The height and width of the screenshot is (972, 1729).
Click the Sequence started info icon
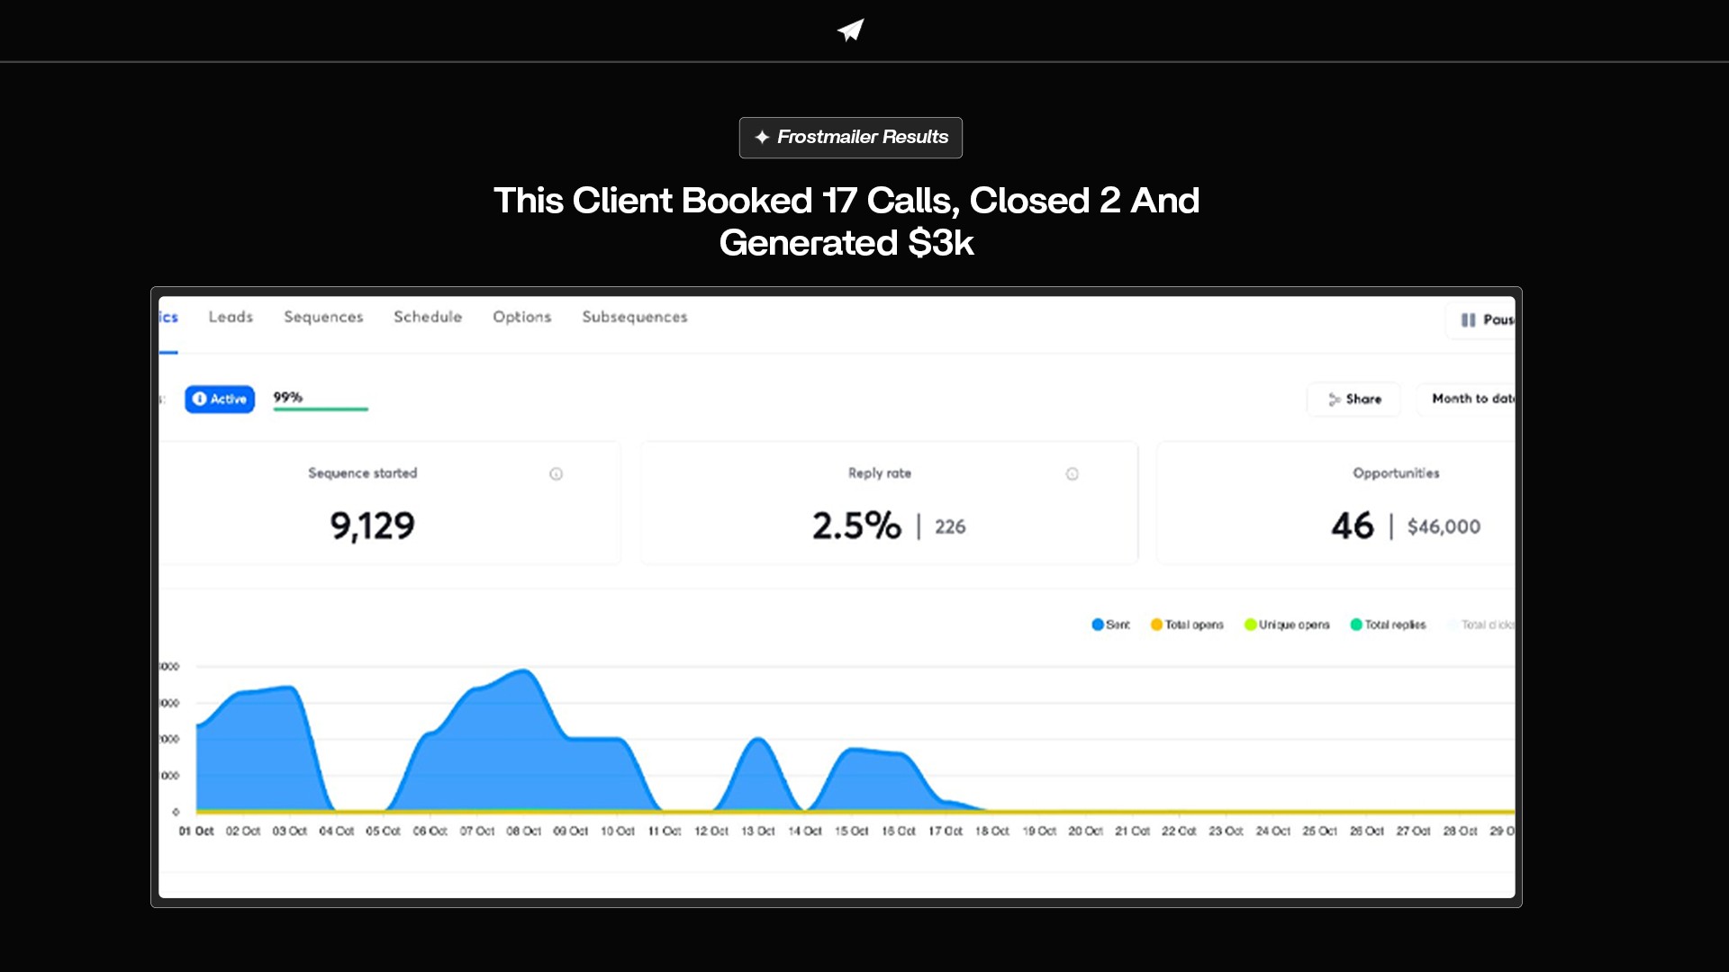tap(556, 474)
